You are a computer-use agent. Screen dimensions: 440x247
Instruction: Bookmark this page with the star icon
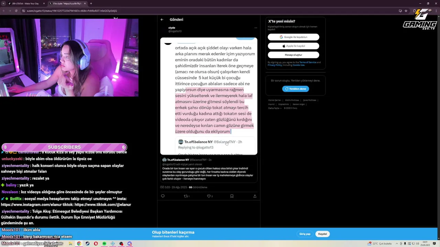(x=406, y=11)
